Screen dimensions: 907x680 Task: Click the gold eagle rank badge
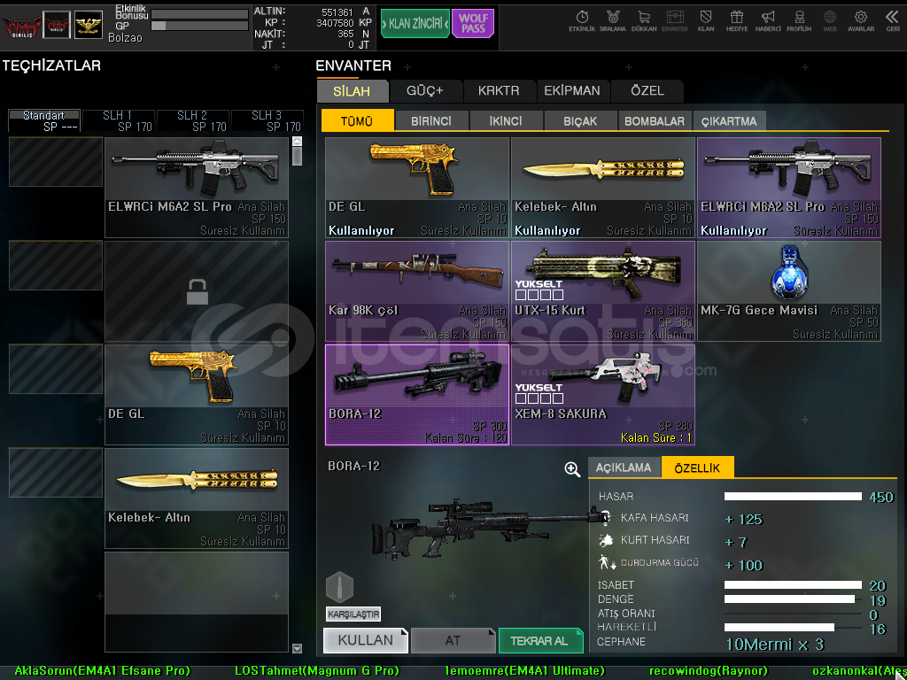pyautogui.click(x=89, y=25)
